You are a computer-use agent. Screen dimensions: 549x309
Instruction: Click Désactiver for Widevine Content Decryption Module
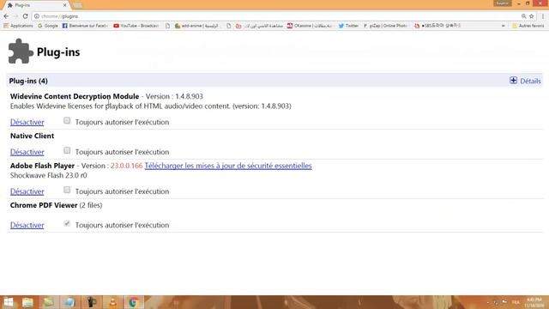[x=27, y=122]
